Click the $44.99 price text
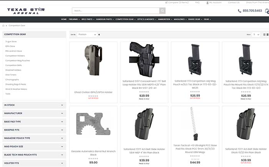The height and width of the screenshot is (167, 269). (195, 162)
